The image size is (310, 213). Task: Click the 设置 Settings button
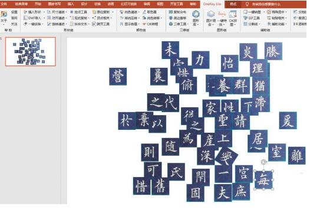[14, 12]
